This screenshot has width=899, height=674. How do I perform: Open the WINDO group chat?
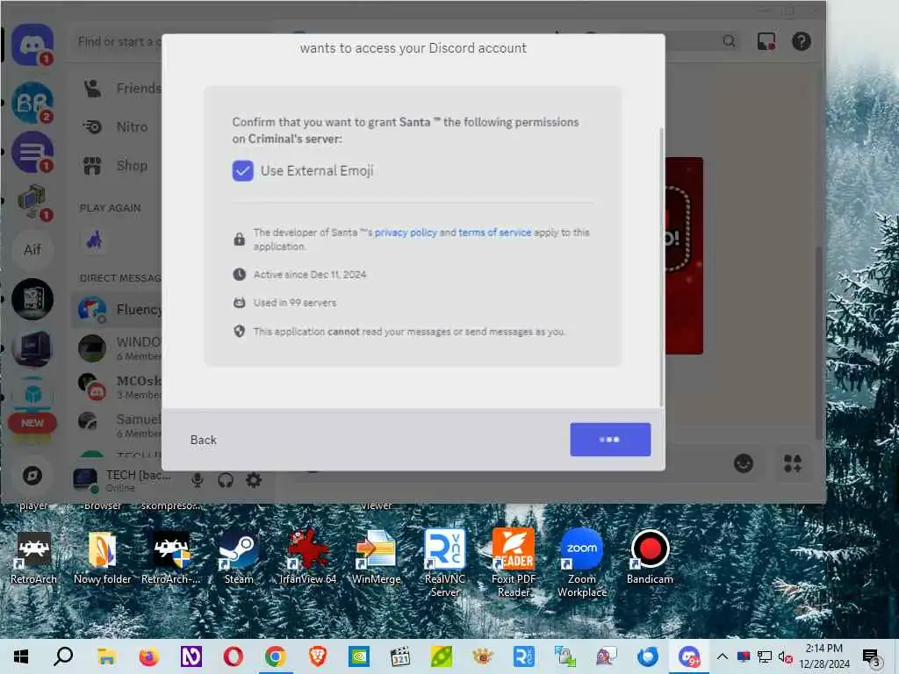point(118,348)
